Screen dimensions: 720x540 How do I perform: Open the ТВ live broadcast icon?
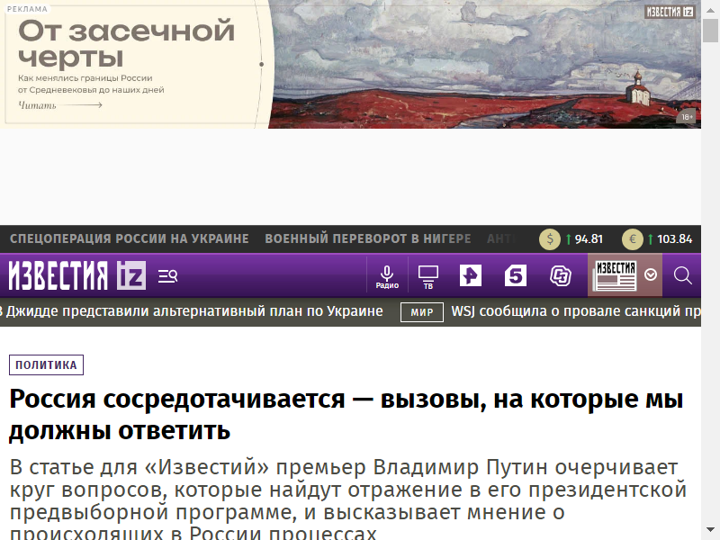tap(428, 275)
